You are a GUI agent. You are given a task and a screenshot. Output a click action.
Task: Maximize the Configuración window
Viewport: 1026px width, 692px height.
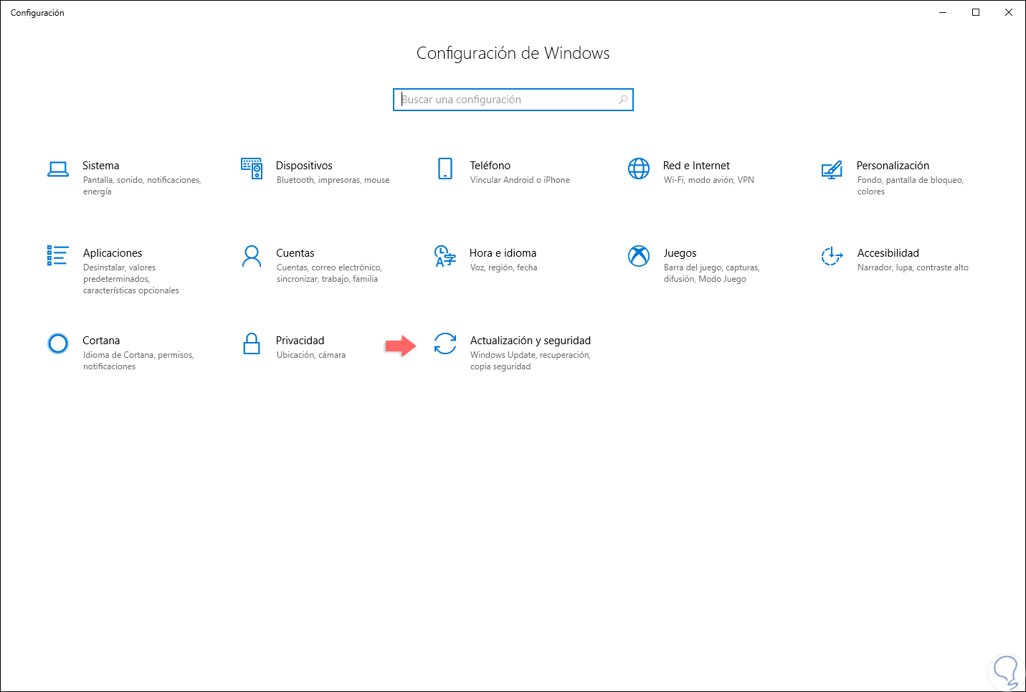pos(976,12)
